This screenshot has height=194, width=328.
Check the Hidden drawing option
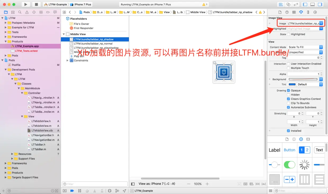[288, 94]
